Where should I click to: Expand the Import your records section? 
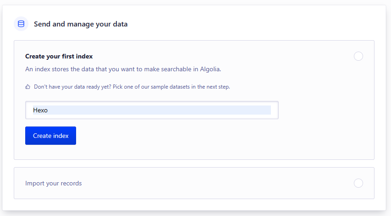pos(54,183)
